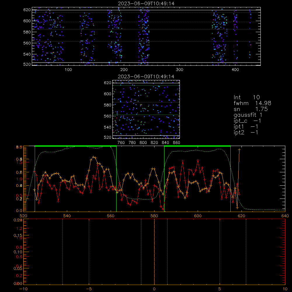The width and height of the screenshot is (292, 292).
Task: Click the orange vertical line at zero in the bottom plot
Action: pos(154,252)
